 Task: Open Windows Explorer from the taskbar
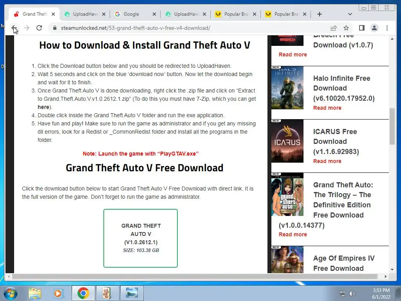[x=35, y=293]
